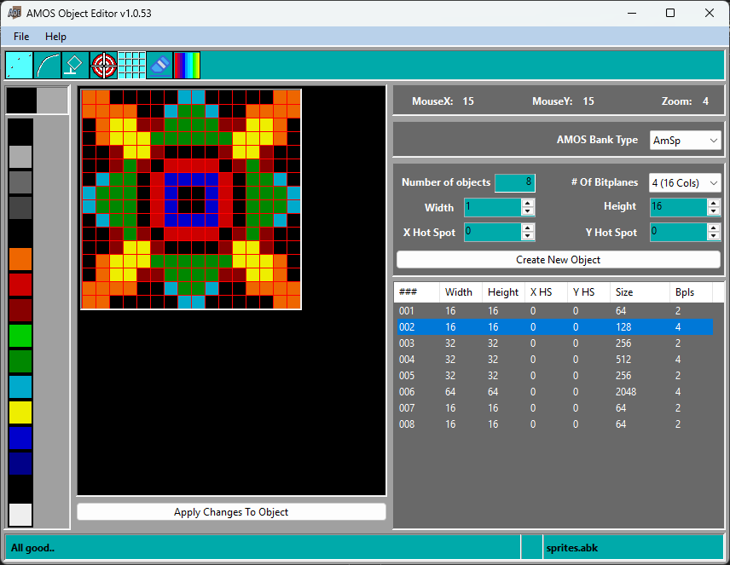730x565 pixels.
Task: Pick the orange palette color
Action: [20, 259]
